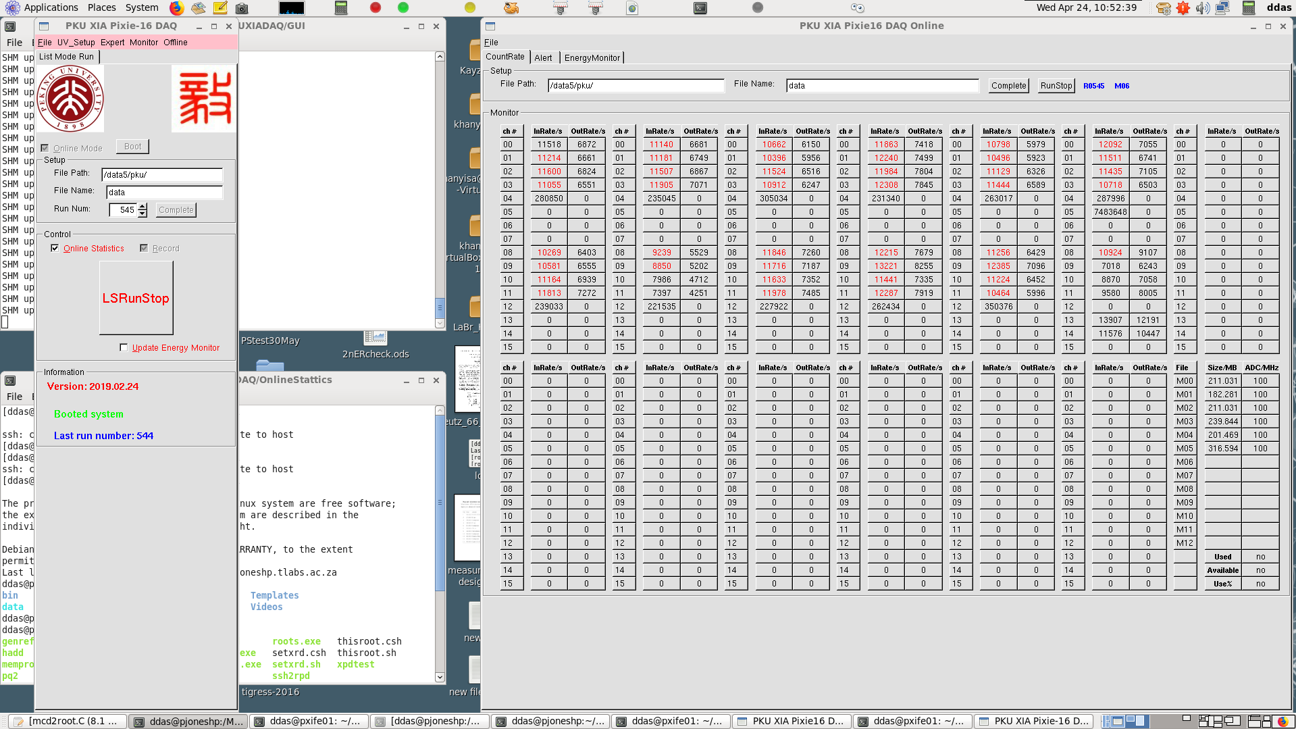Open the Places menu in the top panel

coord(101,7)
